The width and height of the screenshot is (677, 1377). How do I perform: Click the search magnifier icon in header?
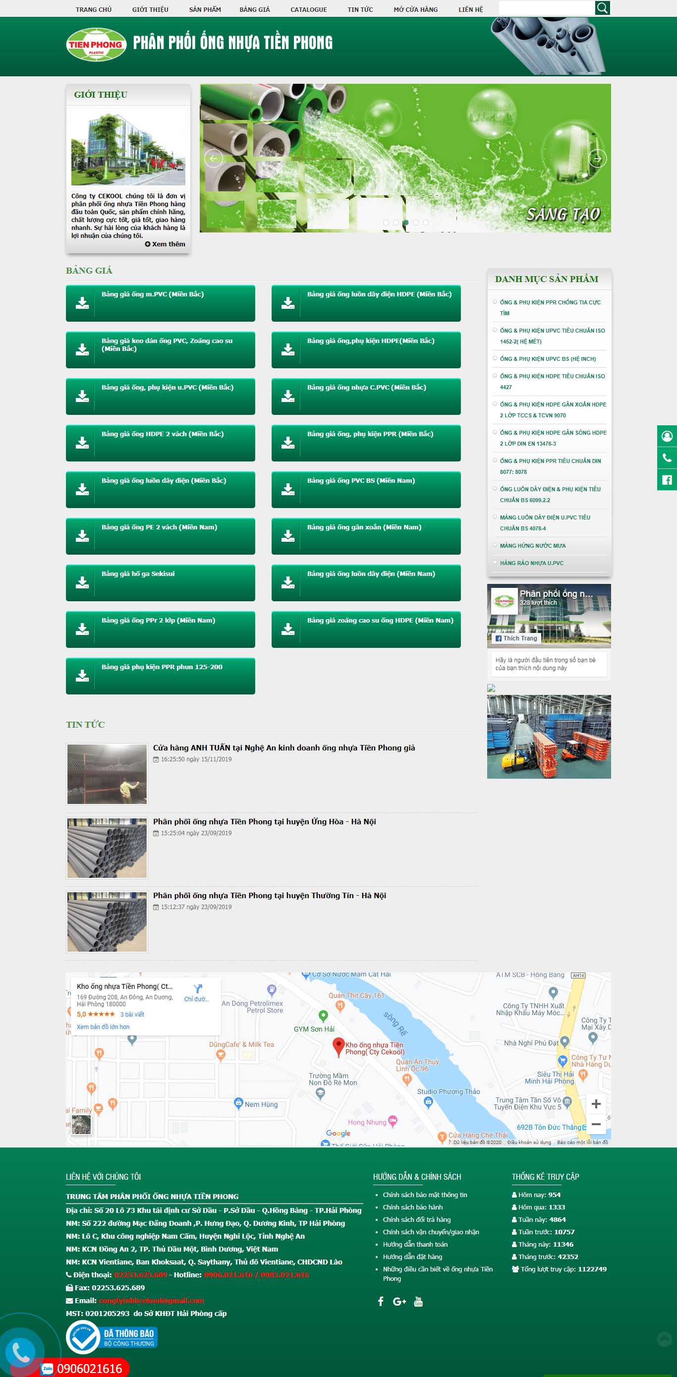[x=602, y=8]
